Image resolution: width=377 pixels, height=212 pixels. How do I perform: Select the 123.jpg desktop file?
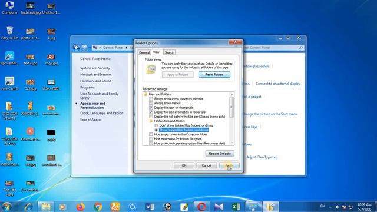point(30,85)
